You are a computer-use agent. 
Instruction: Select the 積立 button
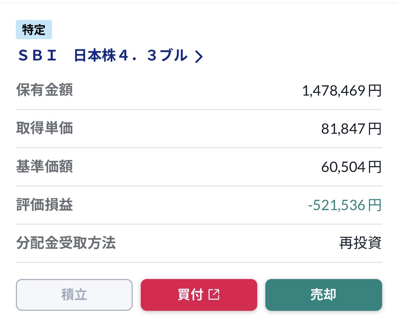[x=74, y=295]
